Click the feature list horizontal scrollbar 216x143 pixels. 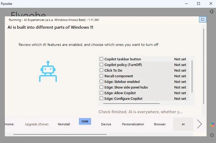click(131, 104)
